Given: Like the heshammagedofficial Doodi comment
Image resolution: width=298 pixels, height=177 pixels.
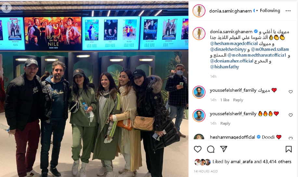Looking at the screenshot, I should [x=291, y=138].
